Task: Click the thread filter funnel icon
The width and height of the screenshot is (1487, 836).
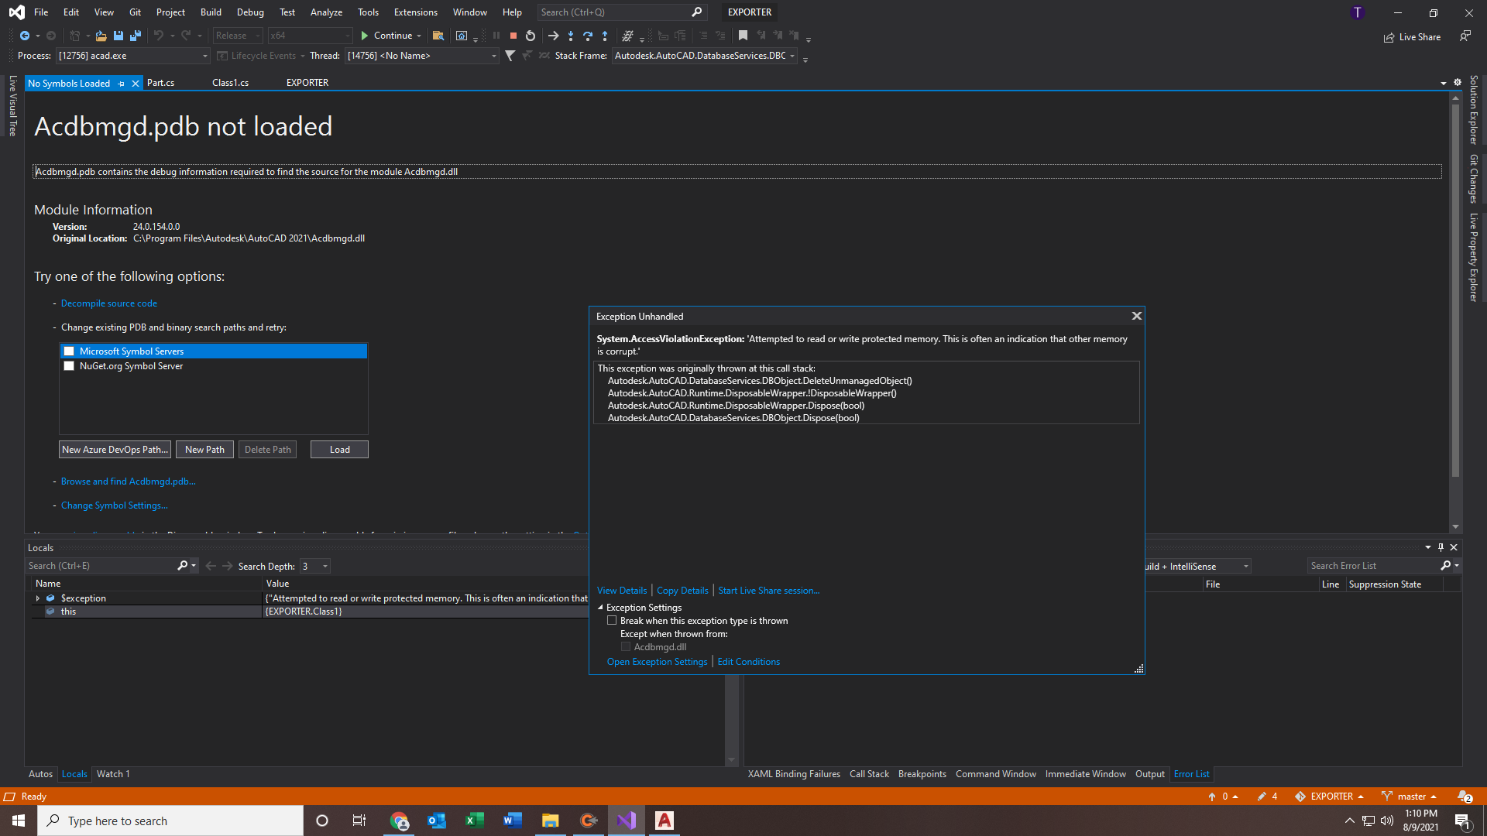Action: (510, 56)
